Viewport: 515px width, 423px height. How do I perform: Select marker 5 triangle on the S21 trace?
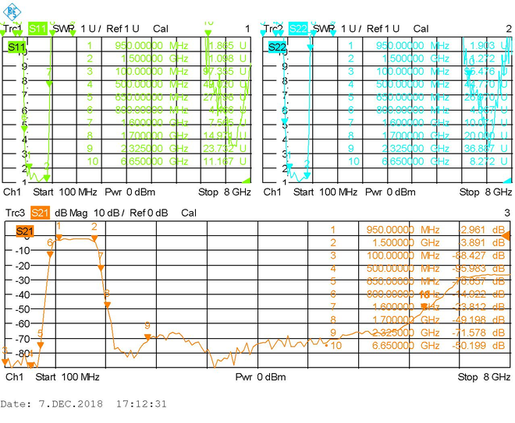click(41, 345)
